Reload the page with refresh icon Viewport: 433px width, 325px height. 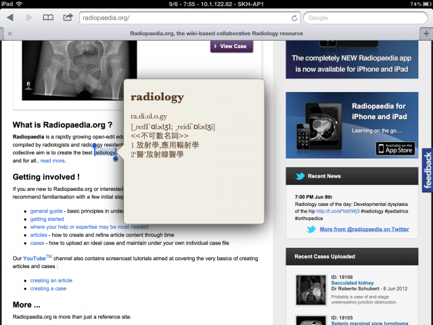[x=294, y=18]
